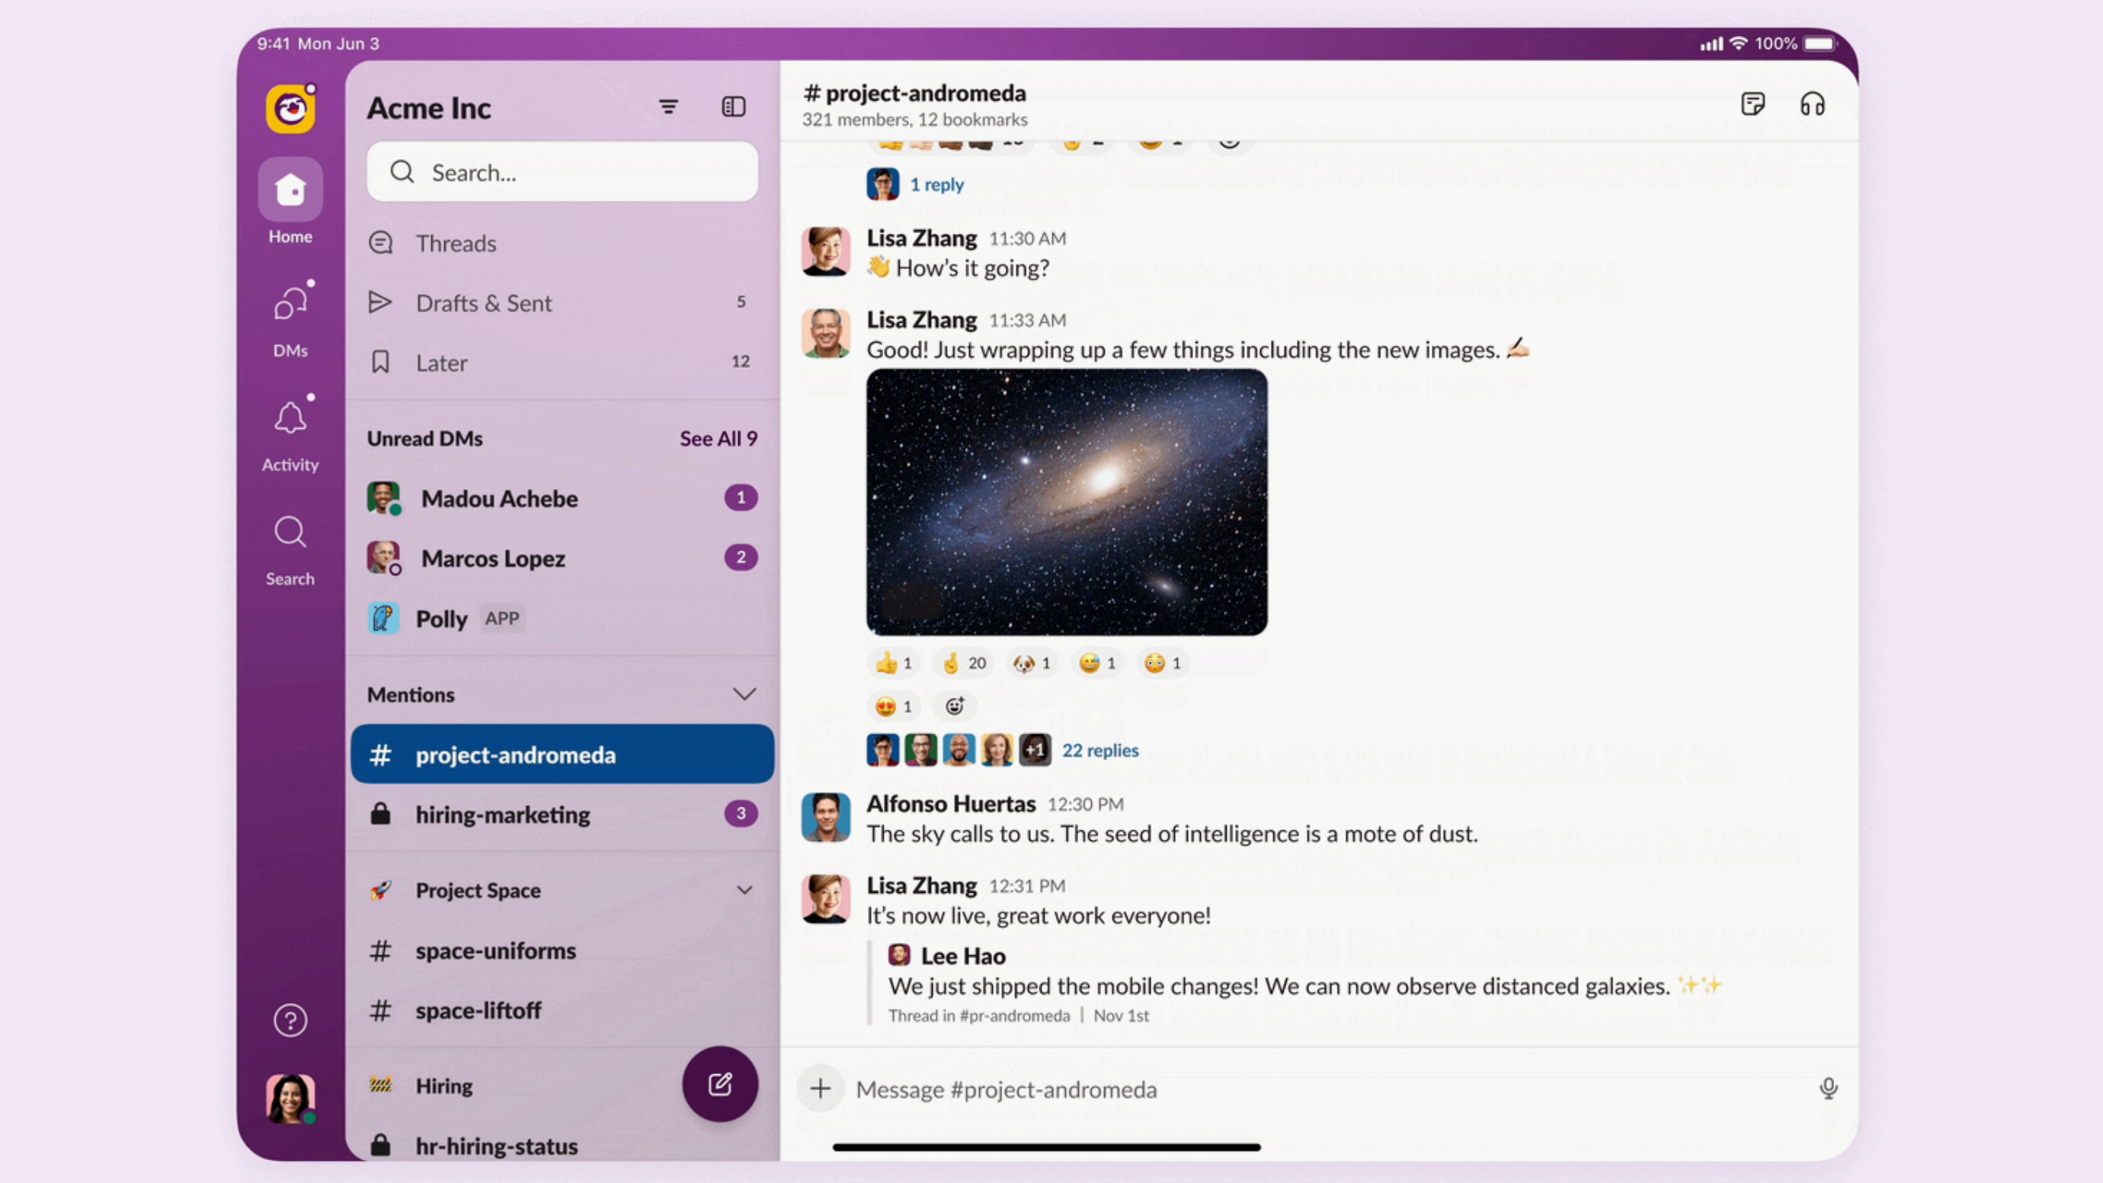The width and height of the screenshot is (2103, 1183).
Task: Open the help question mark icon
Action: 290,1020
